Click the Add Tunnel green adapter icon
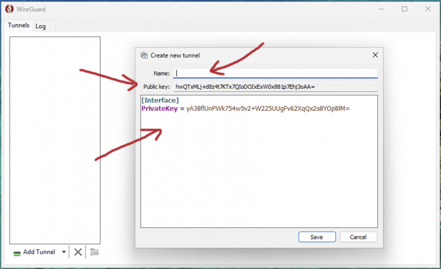Screen dimensions: 441x269 pyautogui.click(x=17, y=253)
